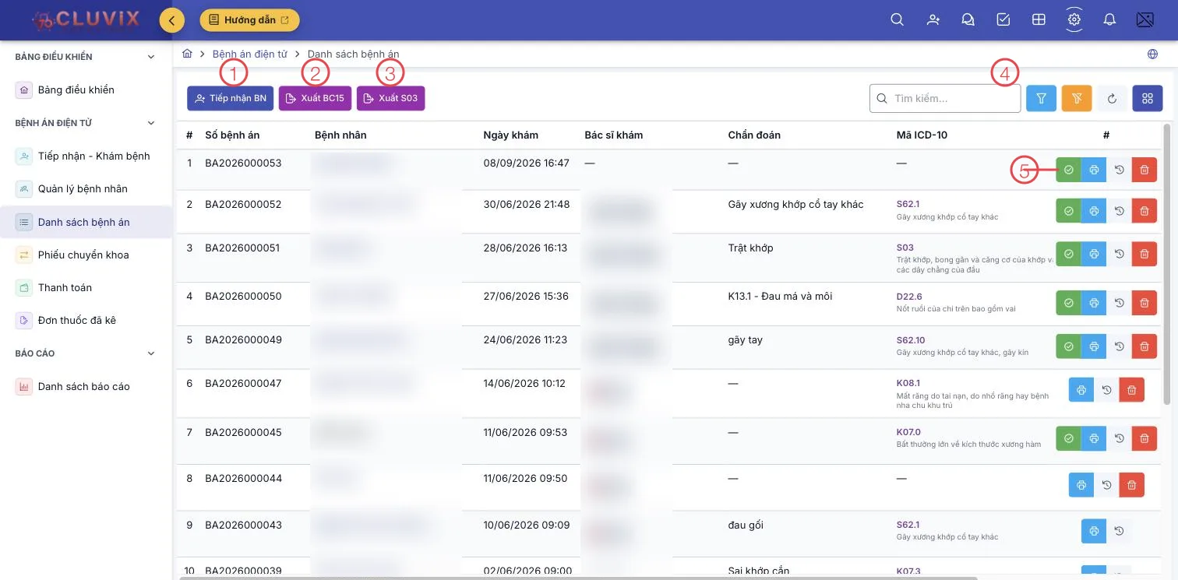Click Bệnh án điện tử breadcrumb link
Image resolution: width=1178 pixels, height=580 pixels.
249,54
